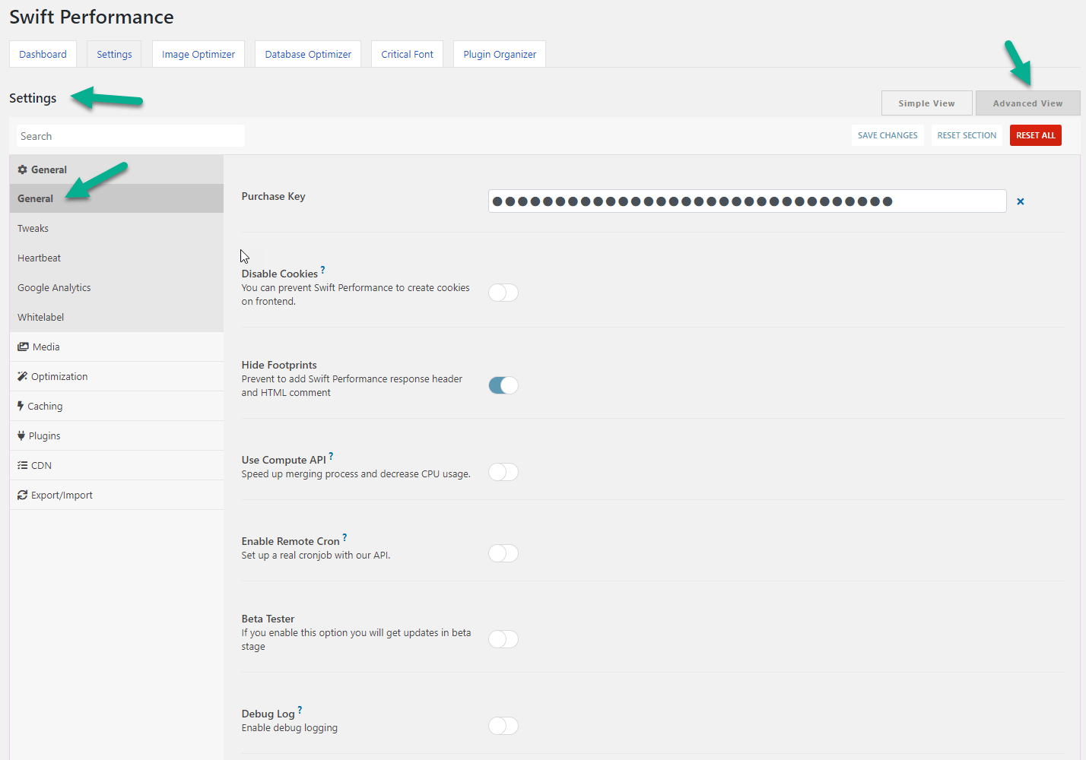Enable the Debug Log switch
Screen dimensions: 1086x760
coord(503,726)
